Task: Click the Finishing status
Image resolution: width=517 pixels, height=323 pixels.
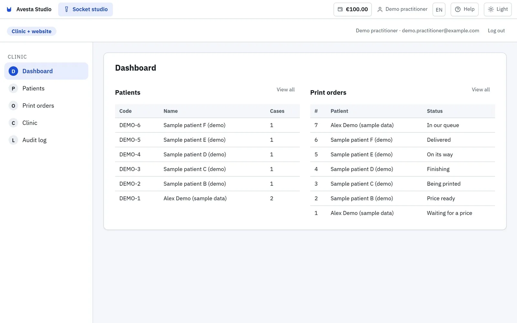Action: click(x=438, y=169)
